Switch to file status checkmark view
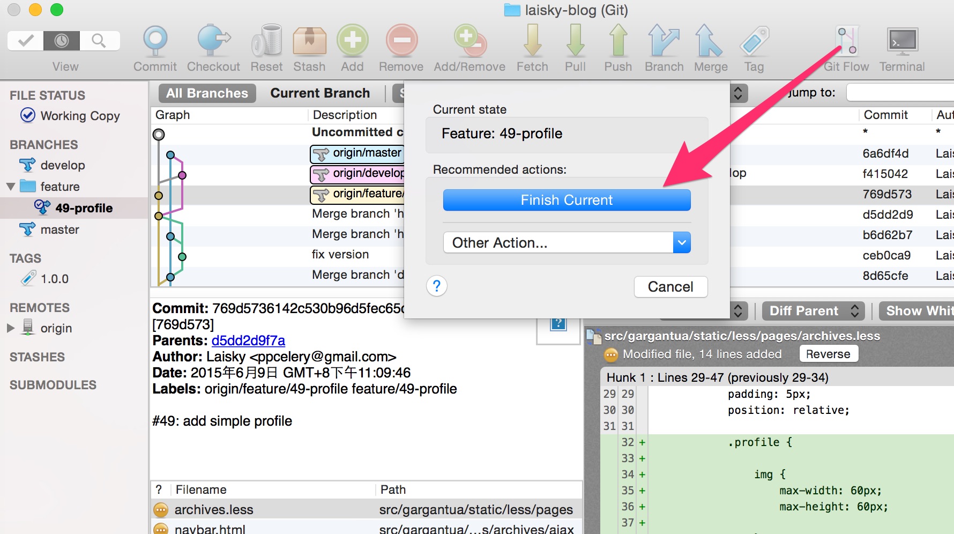The height and width of the screenshot is (534, 954). [x=26, y=41]
